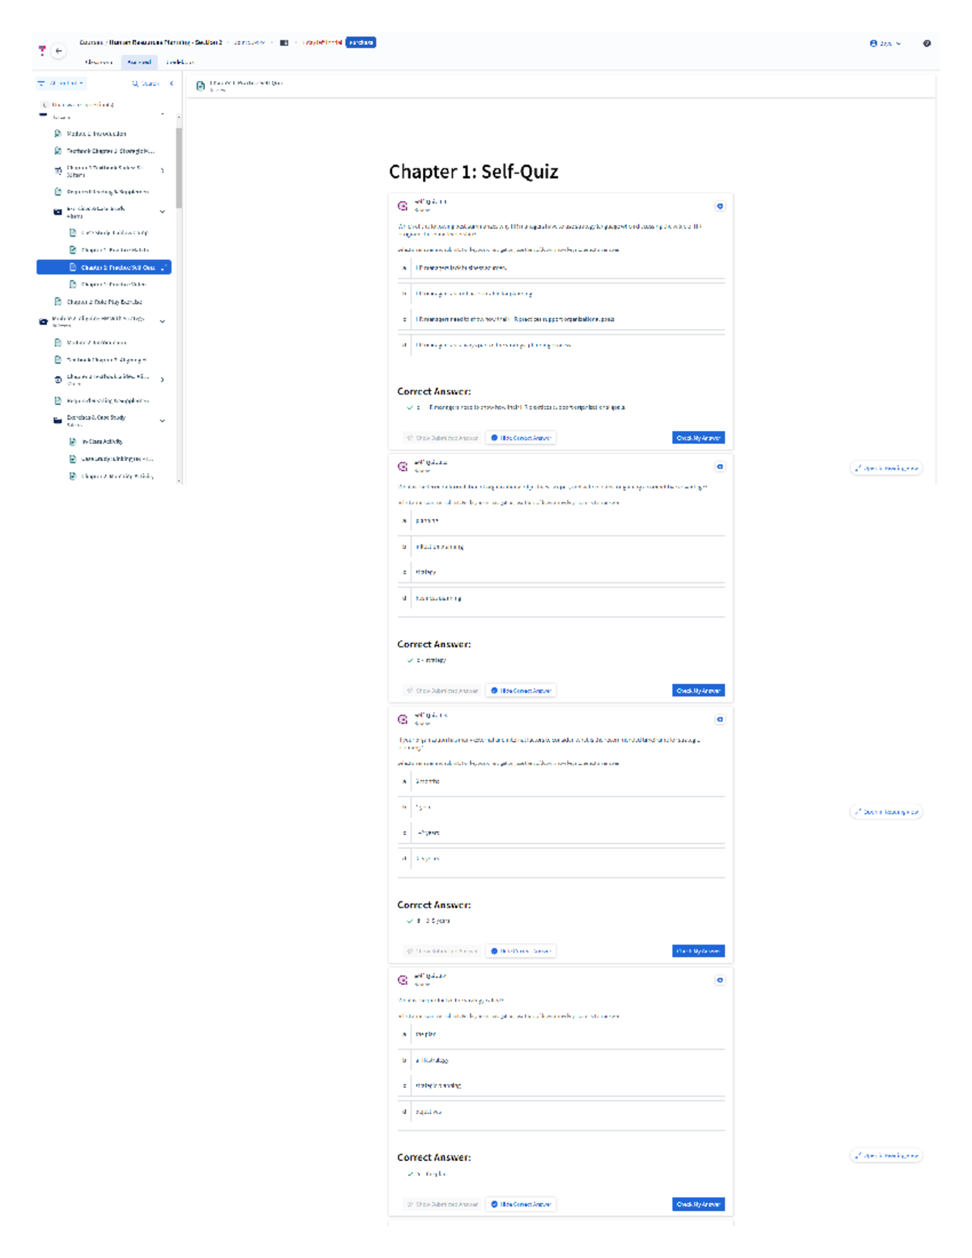Click Check My Answer on the second question

point(698,691)
